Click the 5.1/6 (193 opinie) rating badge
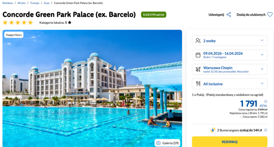This screenshot has height=147, width=274. tap(153, 15)
